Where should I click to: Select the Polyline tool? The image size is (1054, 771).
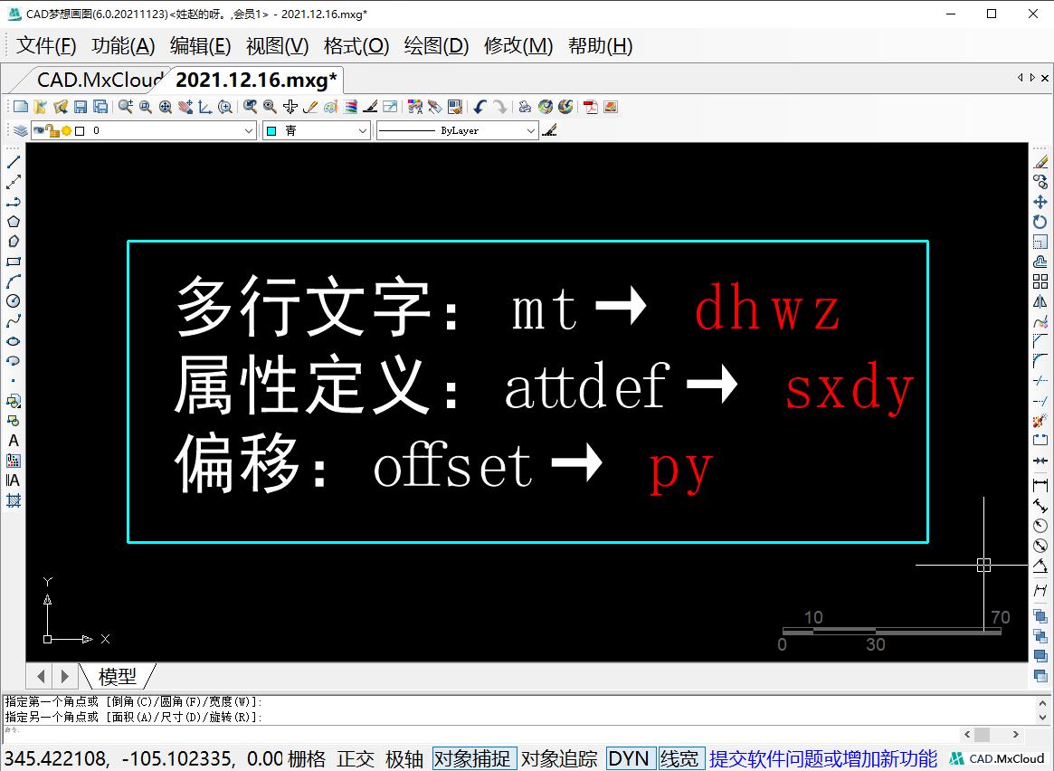(12, 201)
